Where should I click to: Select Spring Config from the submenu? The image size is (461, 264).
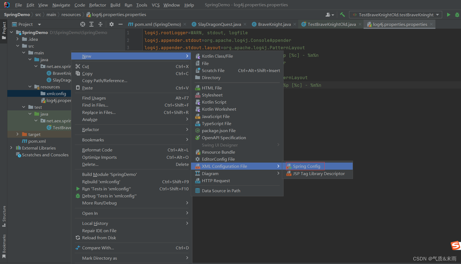[318, 166]
